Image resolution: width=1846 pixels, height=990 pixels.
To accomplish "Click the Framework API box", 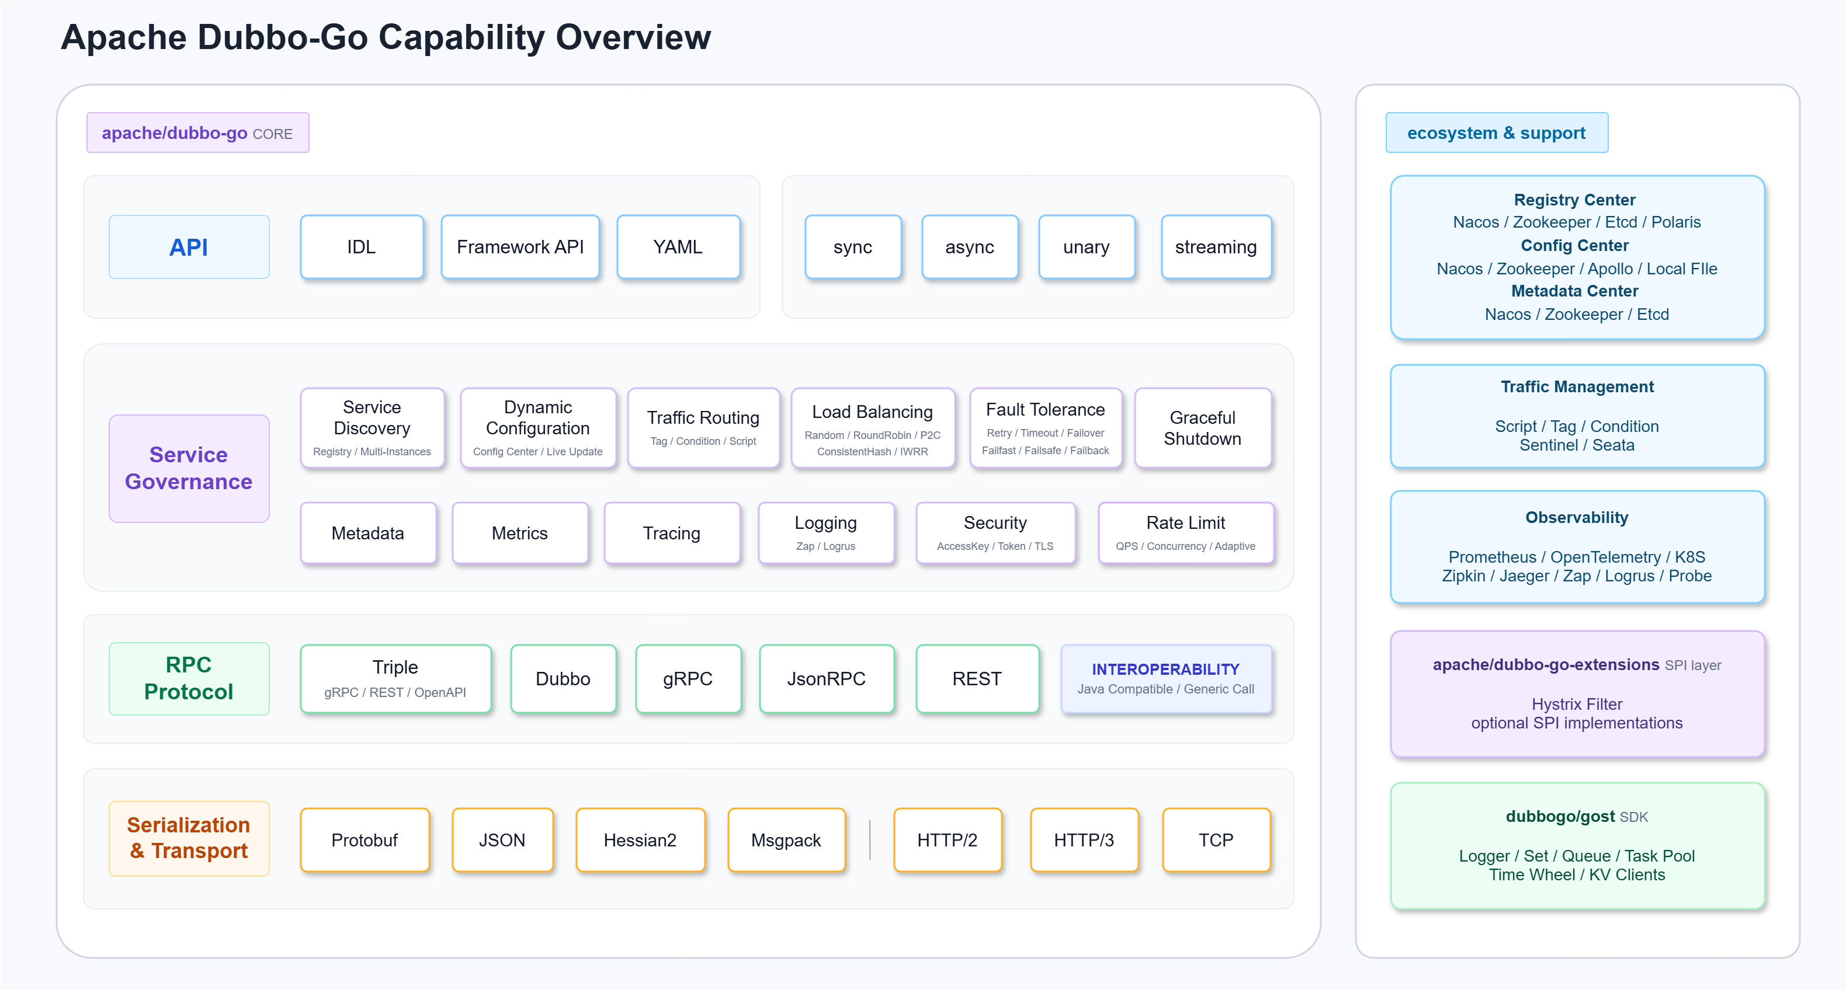I will [521, 247].
